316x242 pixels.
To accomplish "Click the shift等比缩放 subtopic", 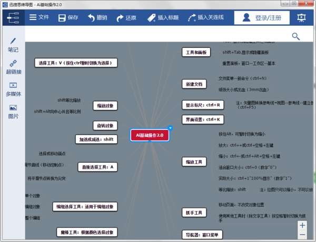I will tap(69, 100).
